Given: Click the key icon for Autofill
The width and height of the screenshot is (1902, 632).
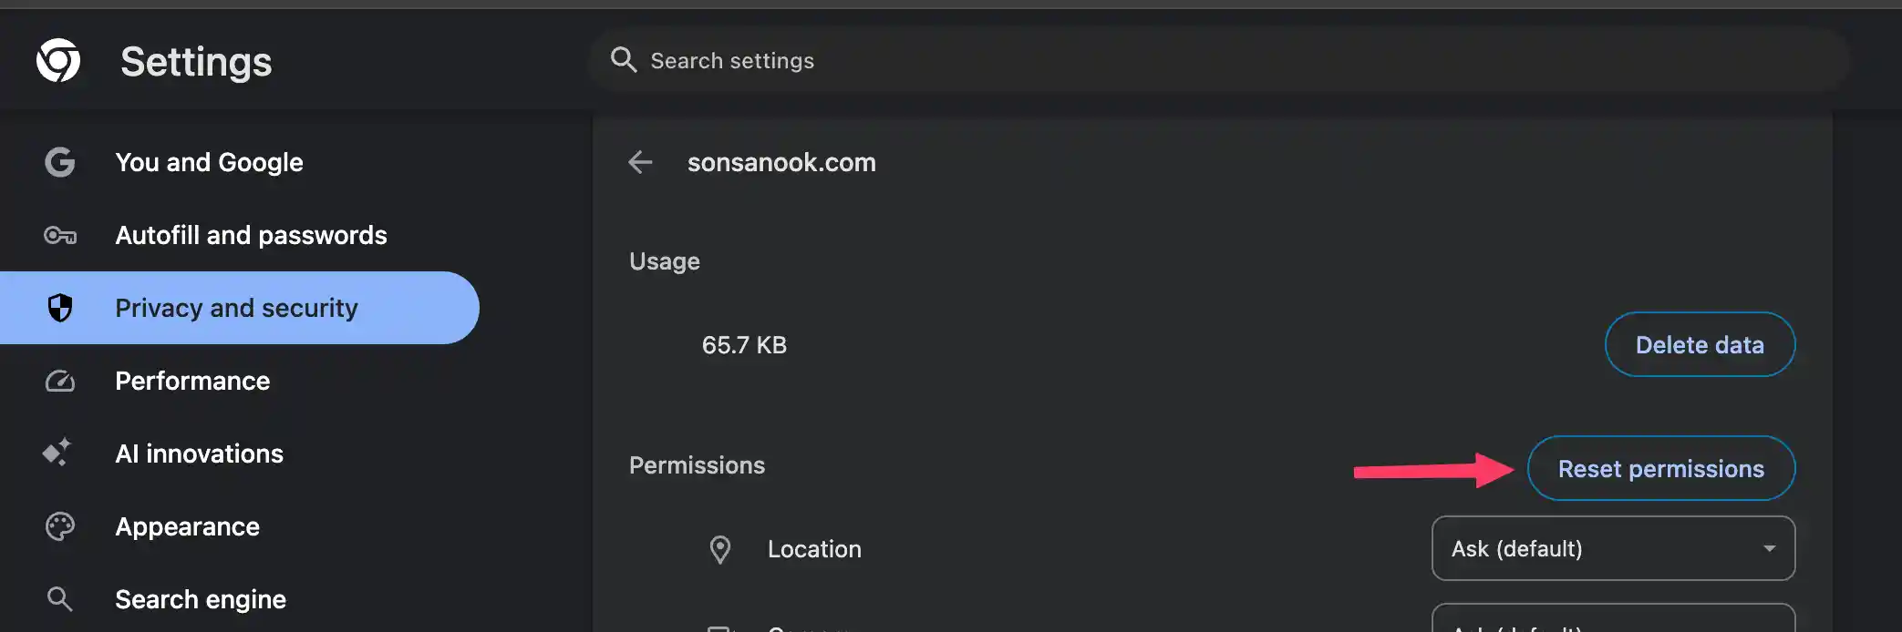Looking at the screenshot, I should pyautogui.click(x=60, y=236).
